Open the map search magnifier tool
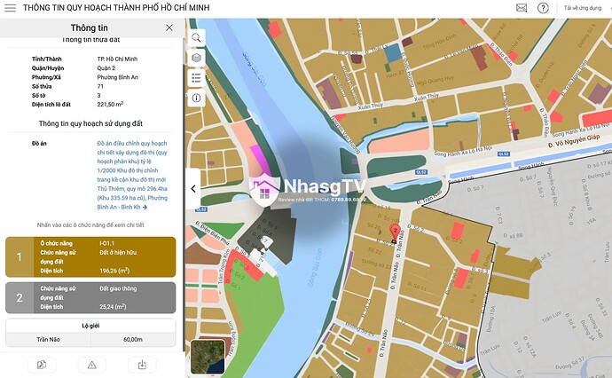This screenshot has width=612, height=378. tap(196, 38)
